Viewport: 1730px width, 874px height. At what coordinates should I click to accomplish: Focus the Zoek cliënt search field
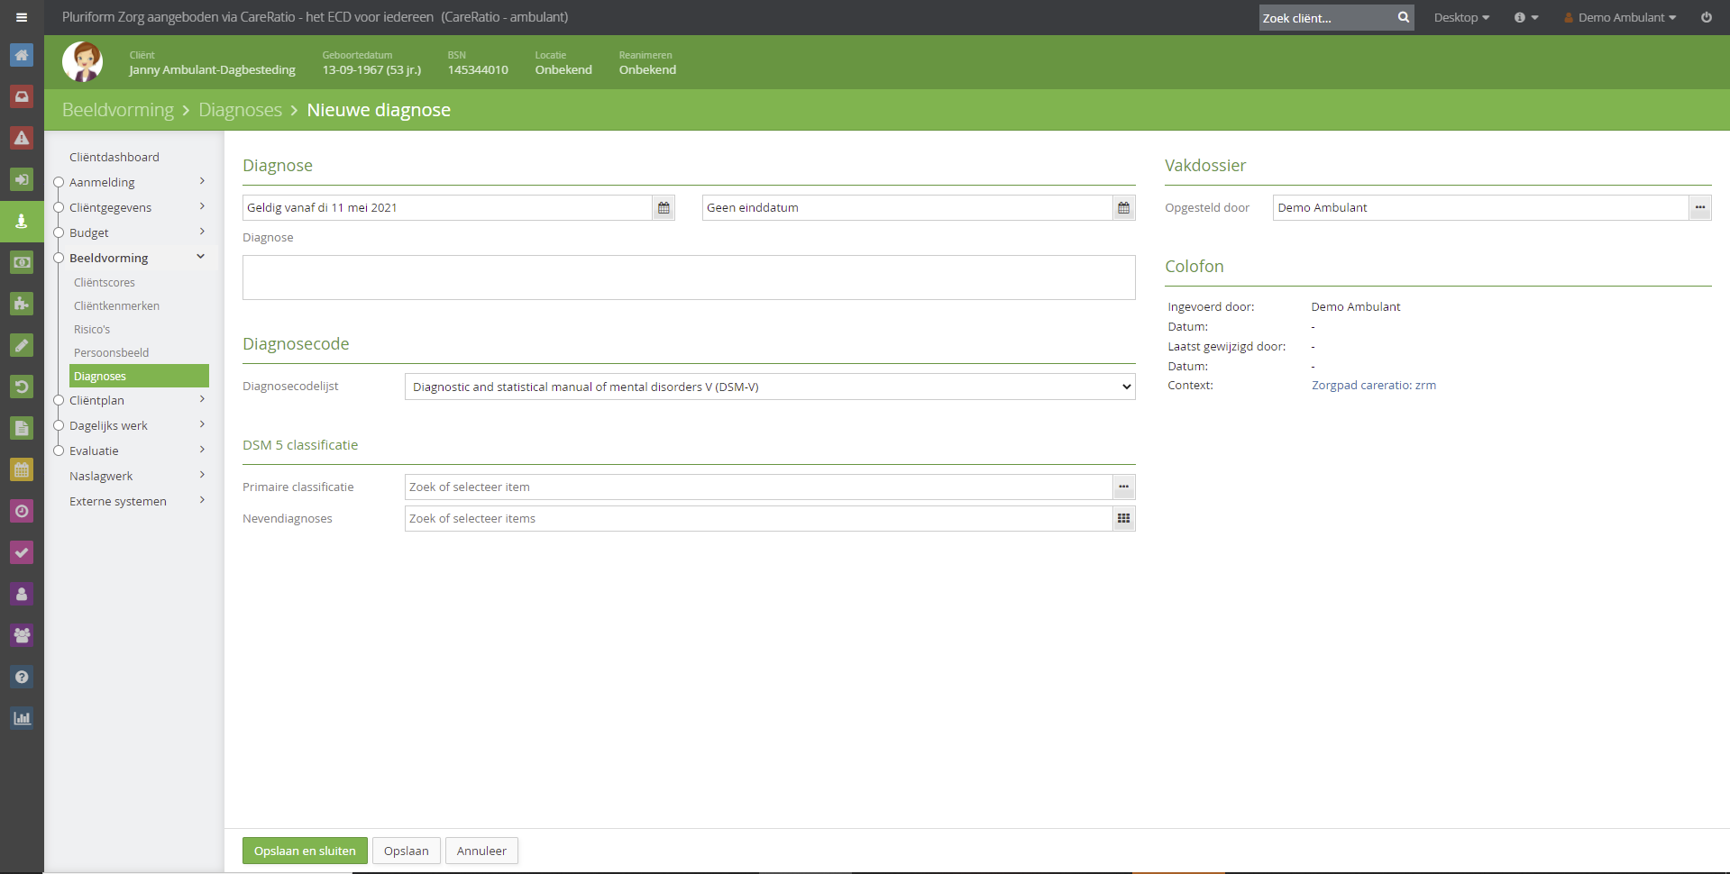pos(1326,17)
